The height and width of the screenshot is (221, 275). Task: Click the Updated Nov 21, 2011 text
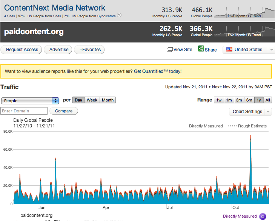186,87
